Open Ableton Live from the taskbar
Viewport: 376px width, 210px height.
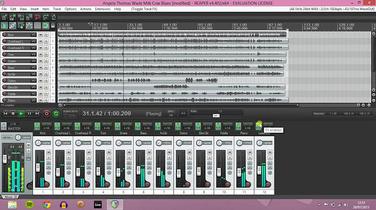(x=98, y=204)
